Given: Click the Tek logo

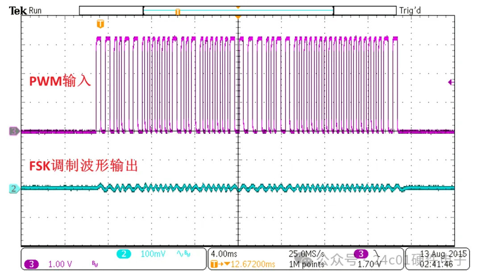Looking at the screenshot, I should pos(18,10).
